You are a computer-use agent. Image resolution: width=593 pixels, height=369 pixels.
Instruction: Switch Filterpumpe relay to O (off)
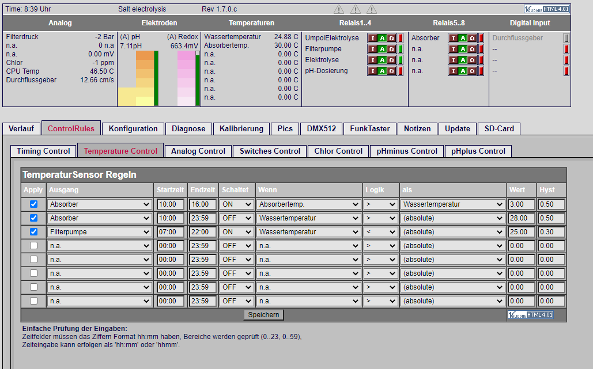pos(391,49)
